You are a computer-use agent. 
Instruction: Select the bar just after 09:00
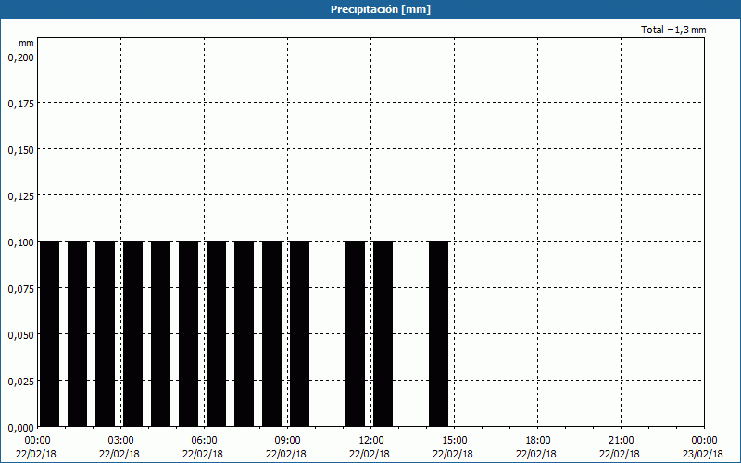(299, 333)
